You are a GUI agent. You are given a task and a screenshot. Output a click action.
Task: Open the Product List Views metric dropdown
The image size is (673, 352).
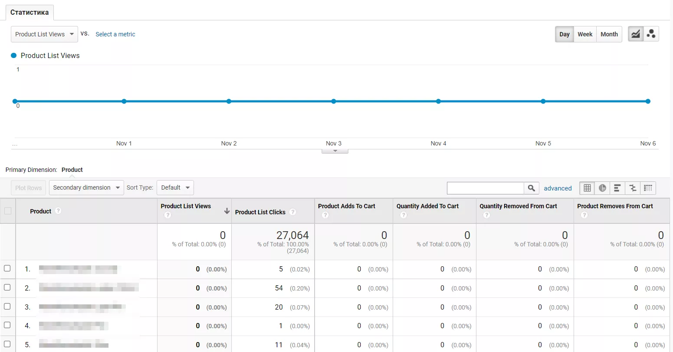(44, 34)
